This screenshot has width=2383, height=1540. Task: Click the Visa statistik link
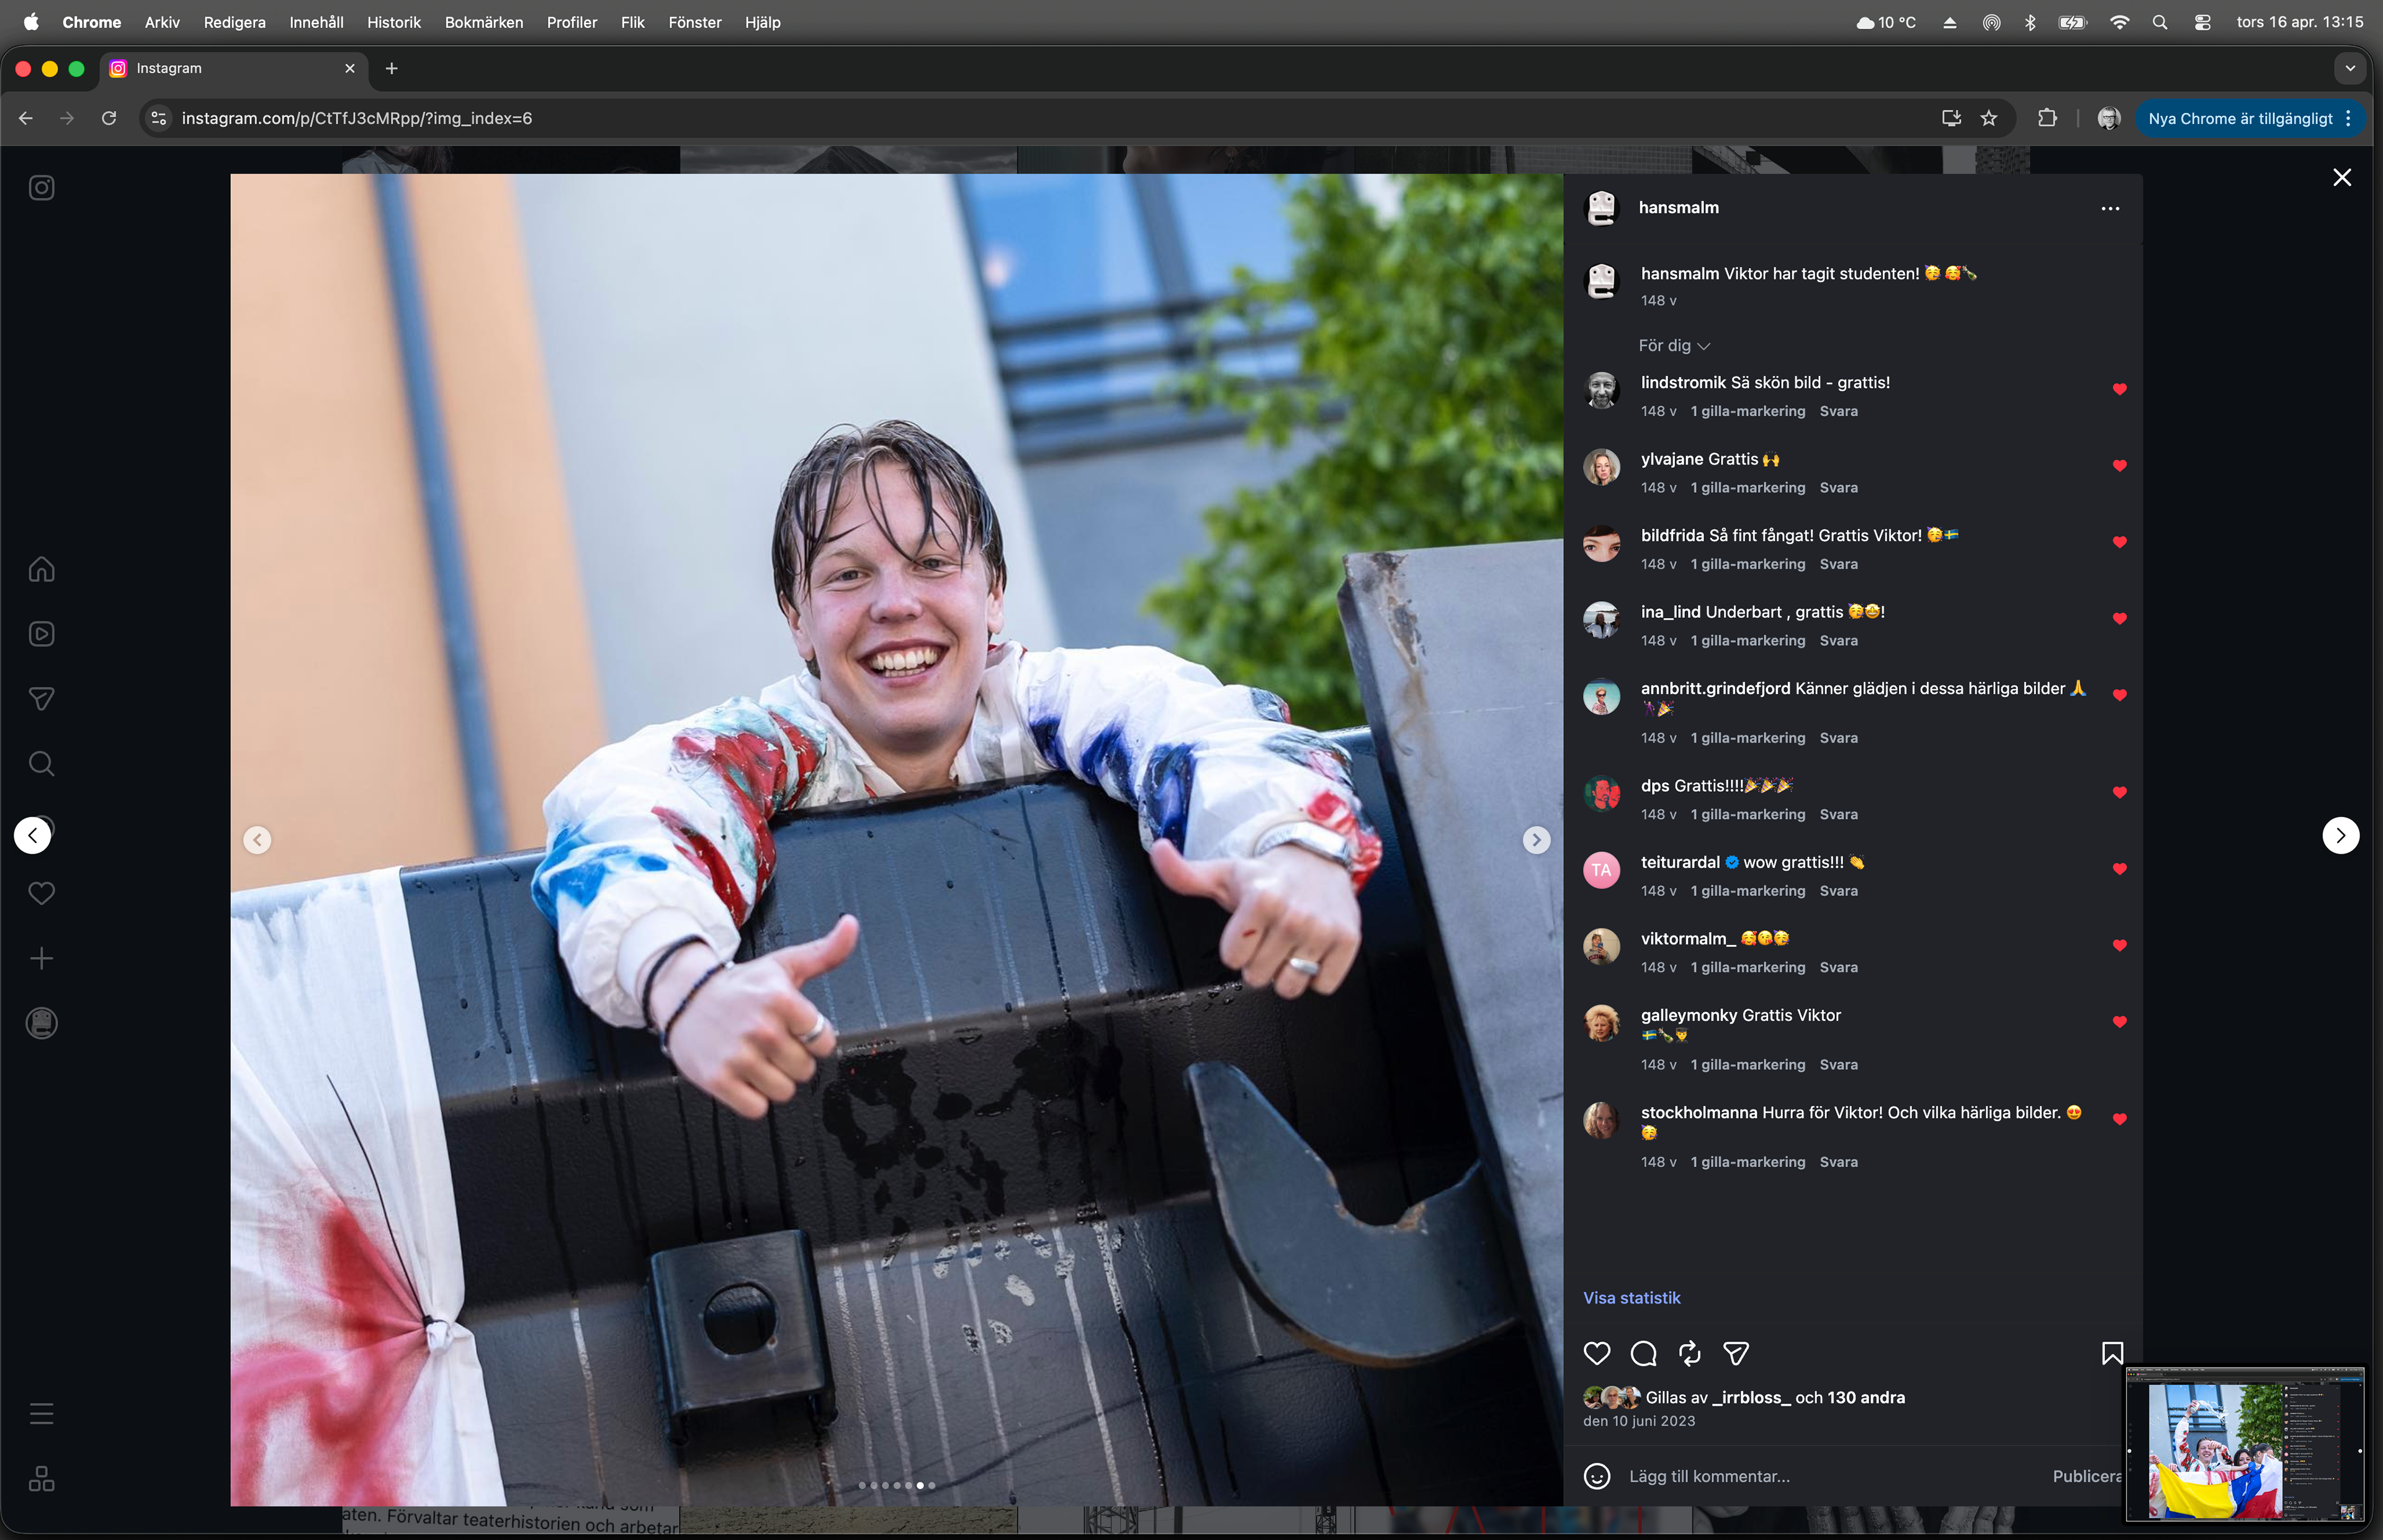1631,1298
